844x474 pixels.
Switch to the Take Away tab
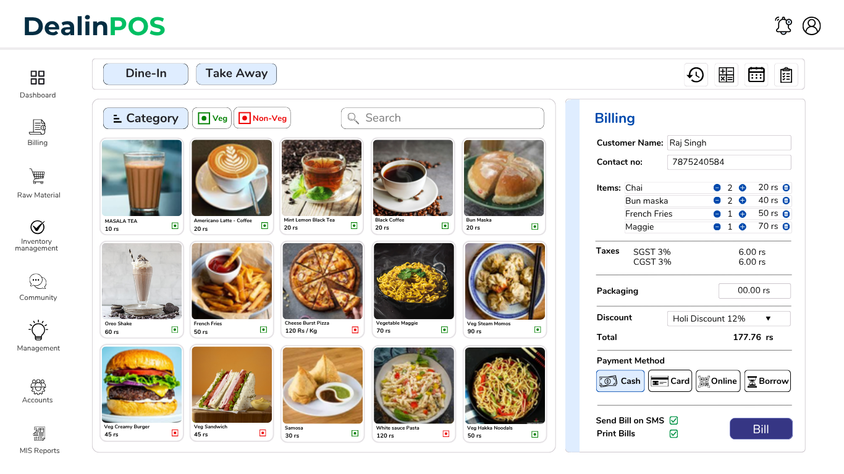pyautogui.click(x=236, y=73)
